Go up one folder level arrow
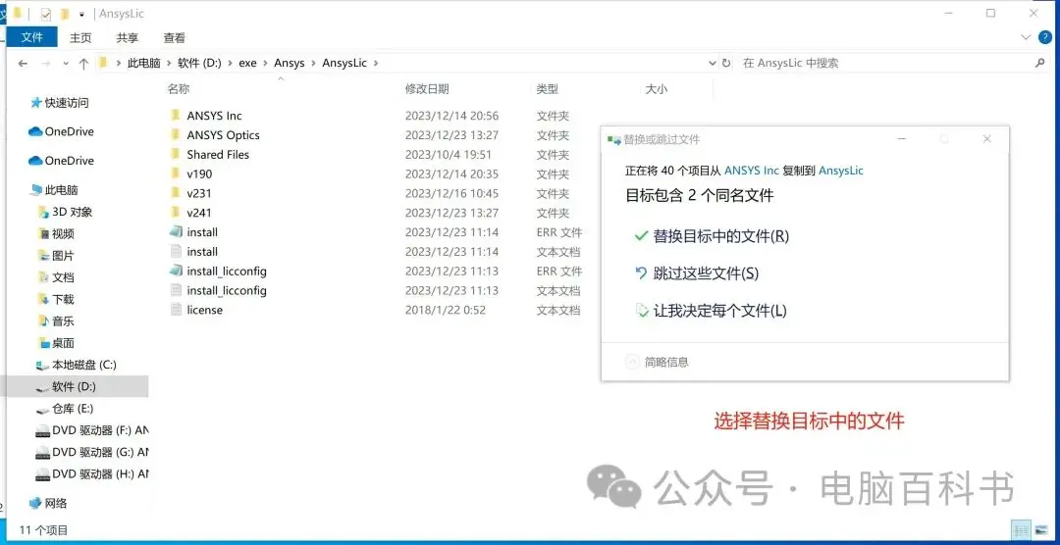 coord(83,64)
